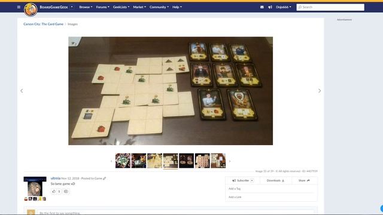The width and height of the screenshot is (383, 215).
Task: Click the Add a Link field
Action: [x=271, y=197]
